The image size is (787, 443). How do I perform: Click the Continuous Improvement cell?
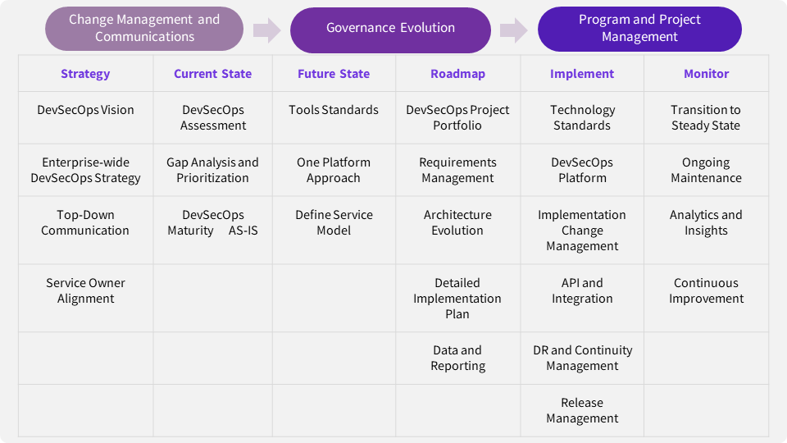click(x=706, y=290)
